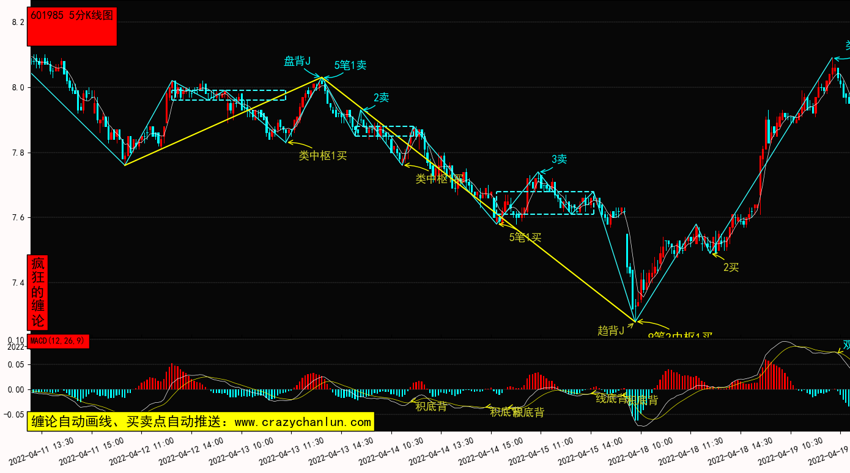850x473 pixels.
Task: Select the MACD(12,26,9) indicator label
Action: [59, 341]
